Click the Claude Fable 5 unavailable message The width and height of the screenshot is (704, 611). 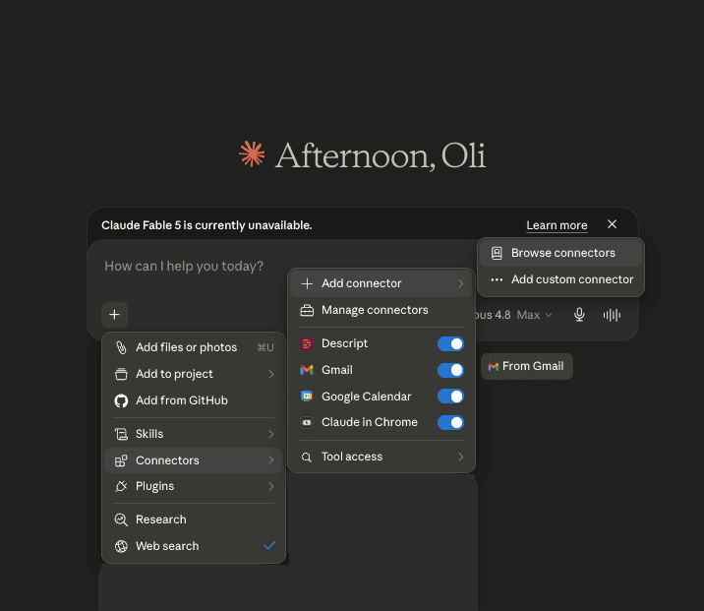(x=206, y=225)
